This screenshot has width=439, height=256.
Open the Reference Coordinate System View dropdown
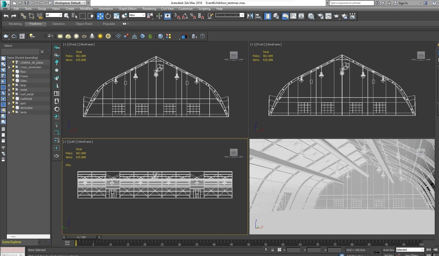(137, 15)
